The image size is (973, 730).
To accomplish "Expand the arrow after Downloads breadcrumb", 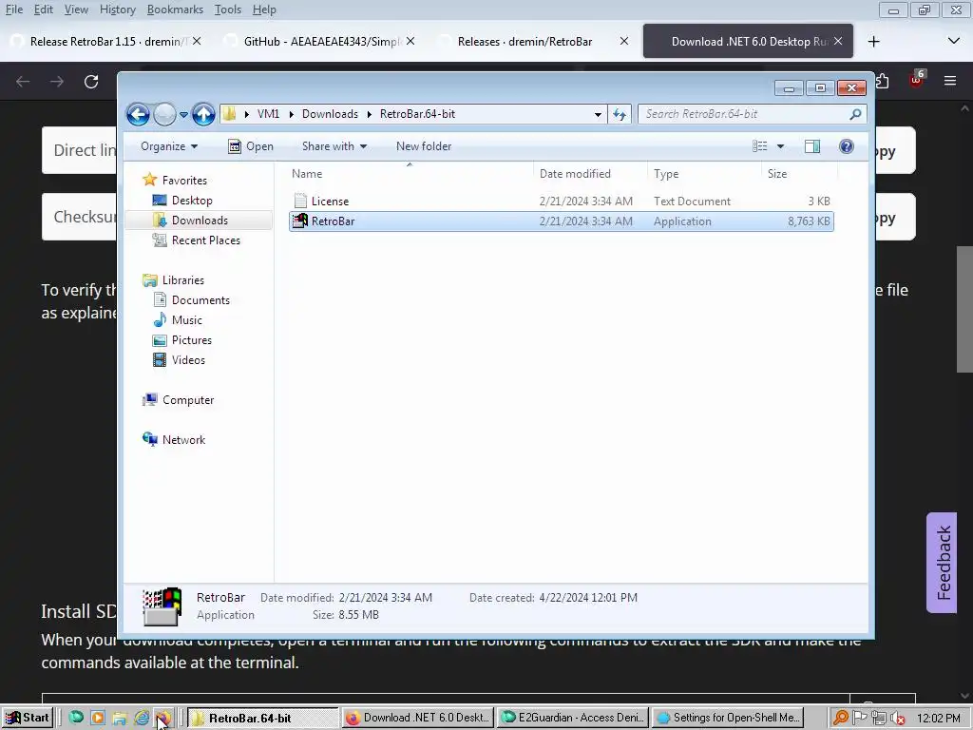I will [x=370, y=114].
